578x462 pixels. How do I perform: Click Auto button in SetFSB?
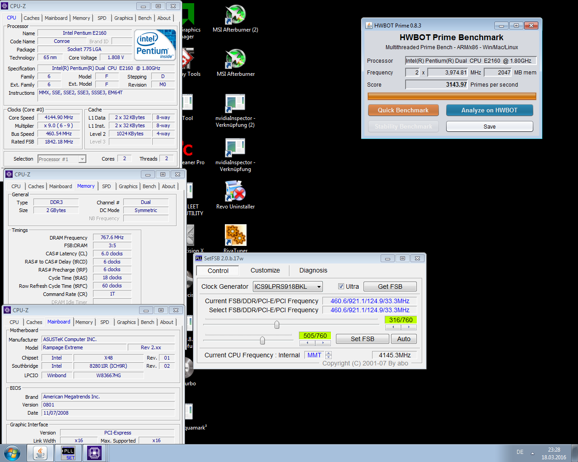click(404, 339)
